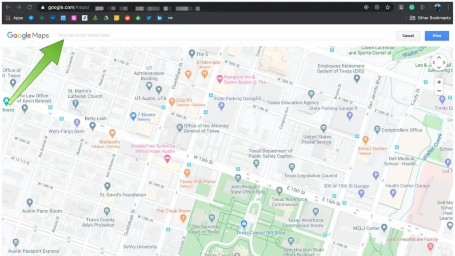
Task: Open the 7-Eleven blue shopping pin
Action: [x=133, y=116]
